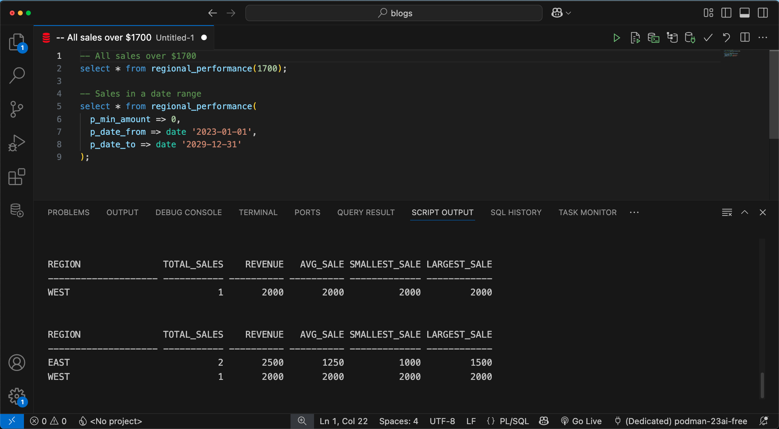Switch to the PROBLEMS tab
779x429 pixels.
(x=69, y=212)
